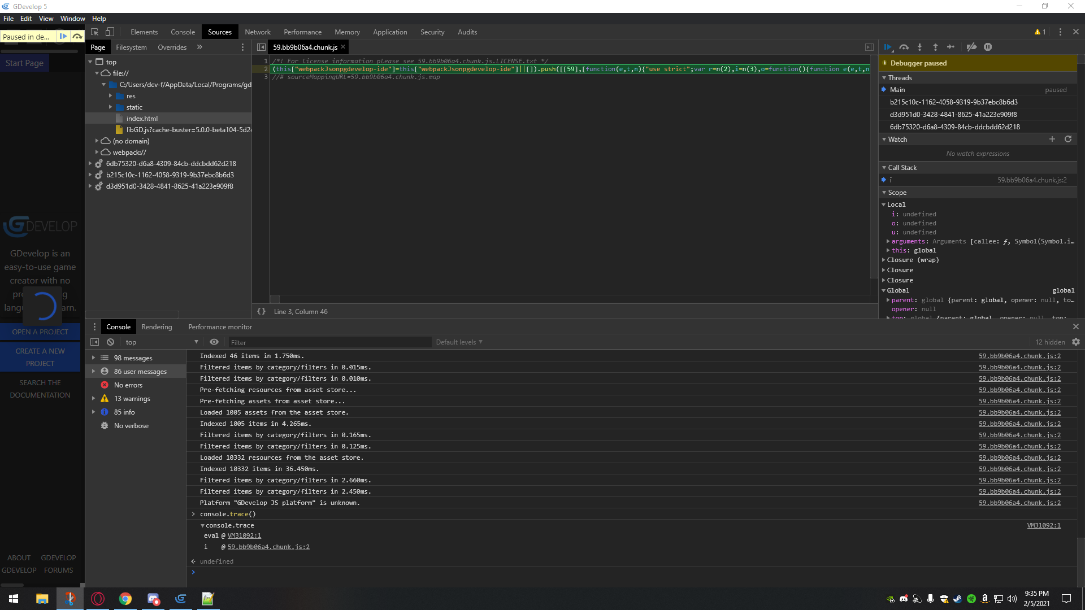Open the Default levels dropdown

coord(459,342)
